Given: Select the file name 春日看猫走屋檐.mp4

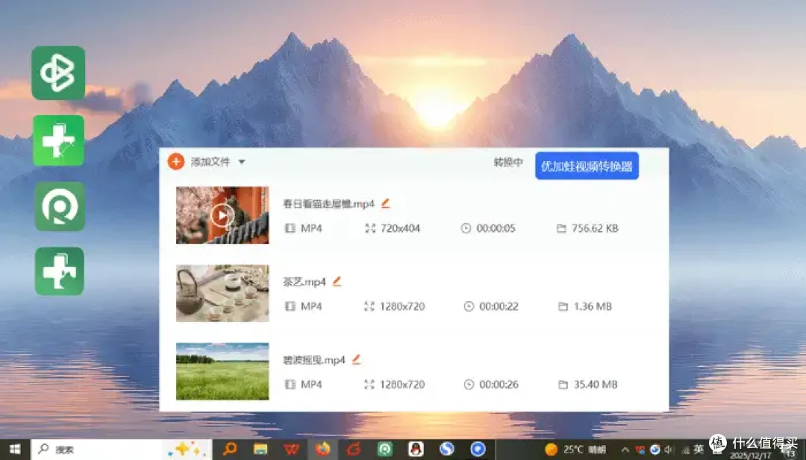Looking at the screenshot, I should [x=329, y=204].
